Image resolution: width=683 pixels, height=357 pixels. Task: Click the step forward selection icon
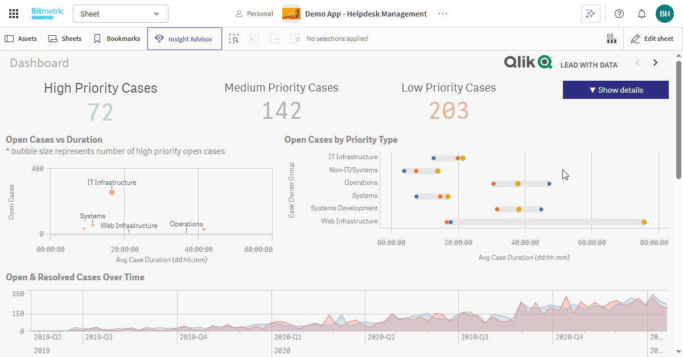tap(275, 39)
